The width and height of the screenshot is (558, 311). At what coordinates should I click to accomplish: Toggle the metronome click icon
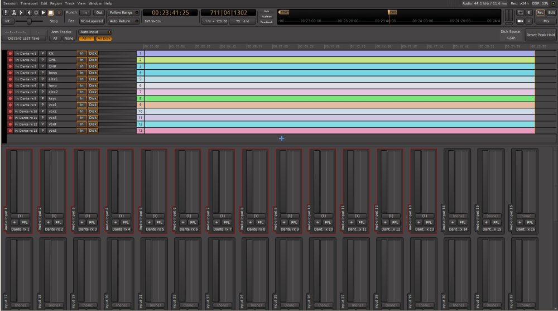(13, 12)
